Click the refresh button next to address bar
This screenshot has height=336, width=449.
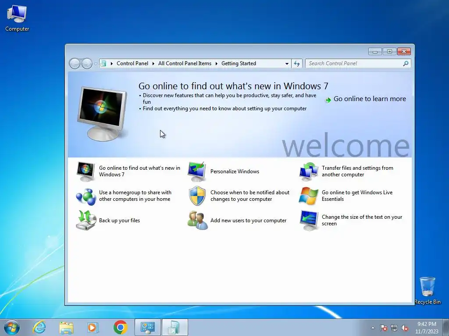tap(297, 63)
